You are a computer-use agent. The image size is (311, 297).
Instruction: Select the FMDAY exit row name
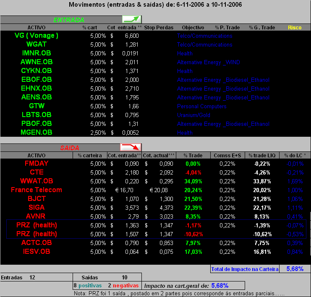(37, 163)
